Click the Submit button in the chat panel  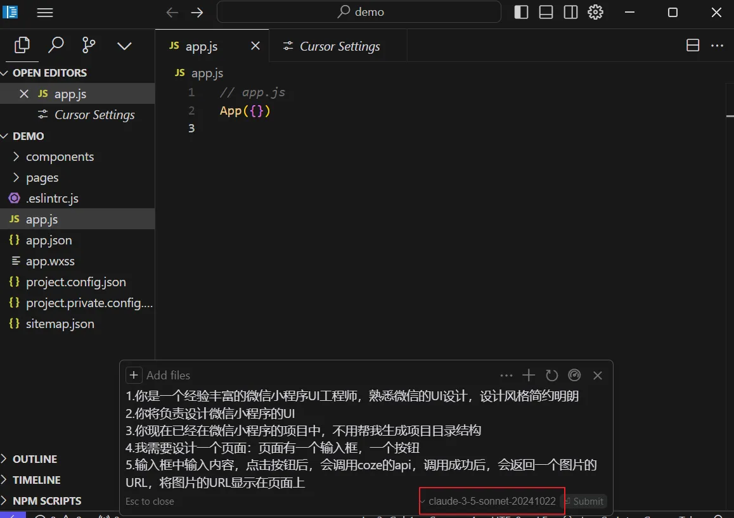584,501
